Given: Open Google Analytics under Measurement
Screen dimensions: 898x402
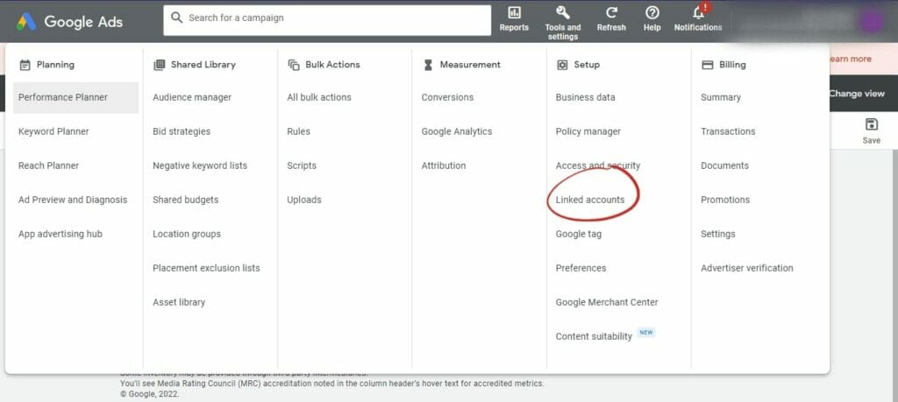Looking at the screenshot, I should (456, 131).
